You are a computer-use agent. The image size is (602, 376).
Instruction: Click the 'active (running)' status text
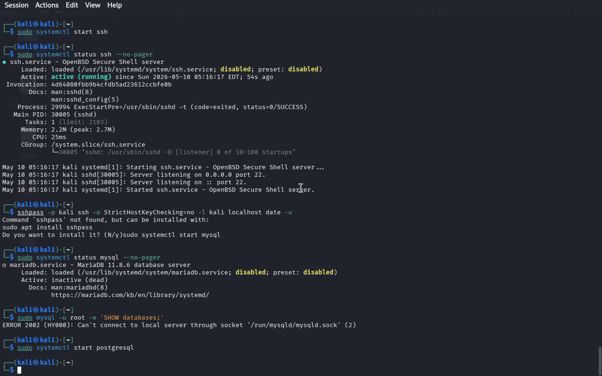[x=81, y=77]
